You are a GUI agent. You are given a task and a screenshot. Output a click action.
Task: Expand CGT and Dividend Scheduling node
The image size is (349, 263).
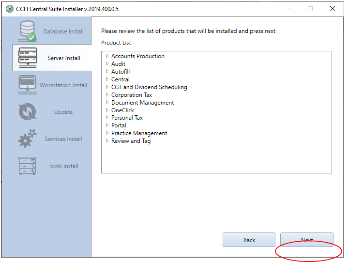pos(107,87)
